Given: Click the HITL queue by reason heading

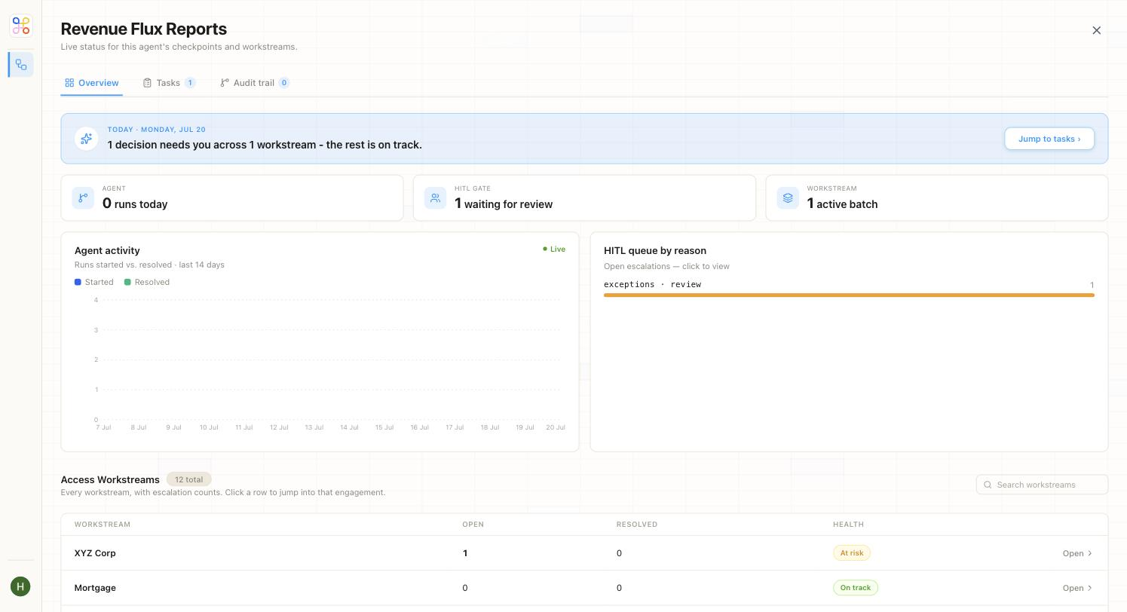Looking at the screenshot, I should pos(655,250).
